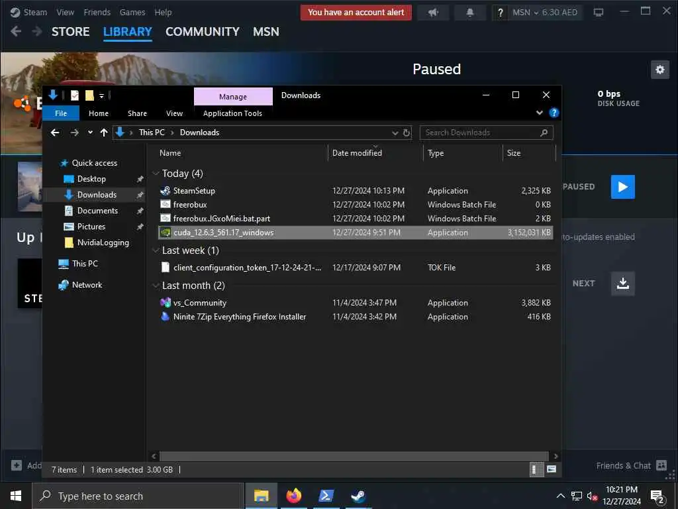Screen dimensions: 678x509
Task: Click the horizontal scrollbar in Explorer
Action: tap(354, 456)
